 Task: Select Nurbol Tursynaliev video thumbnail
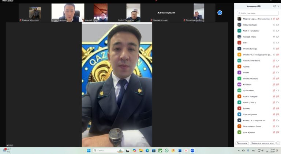click(x=133, y=13)
